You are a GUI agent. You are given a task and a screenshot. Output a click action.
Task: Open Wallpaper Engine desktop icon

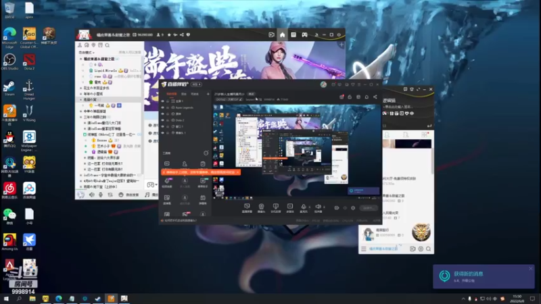[x=29, y=141]
